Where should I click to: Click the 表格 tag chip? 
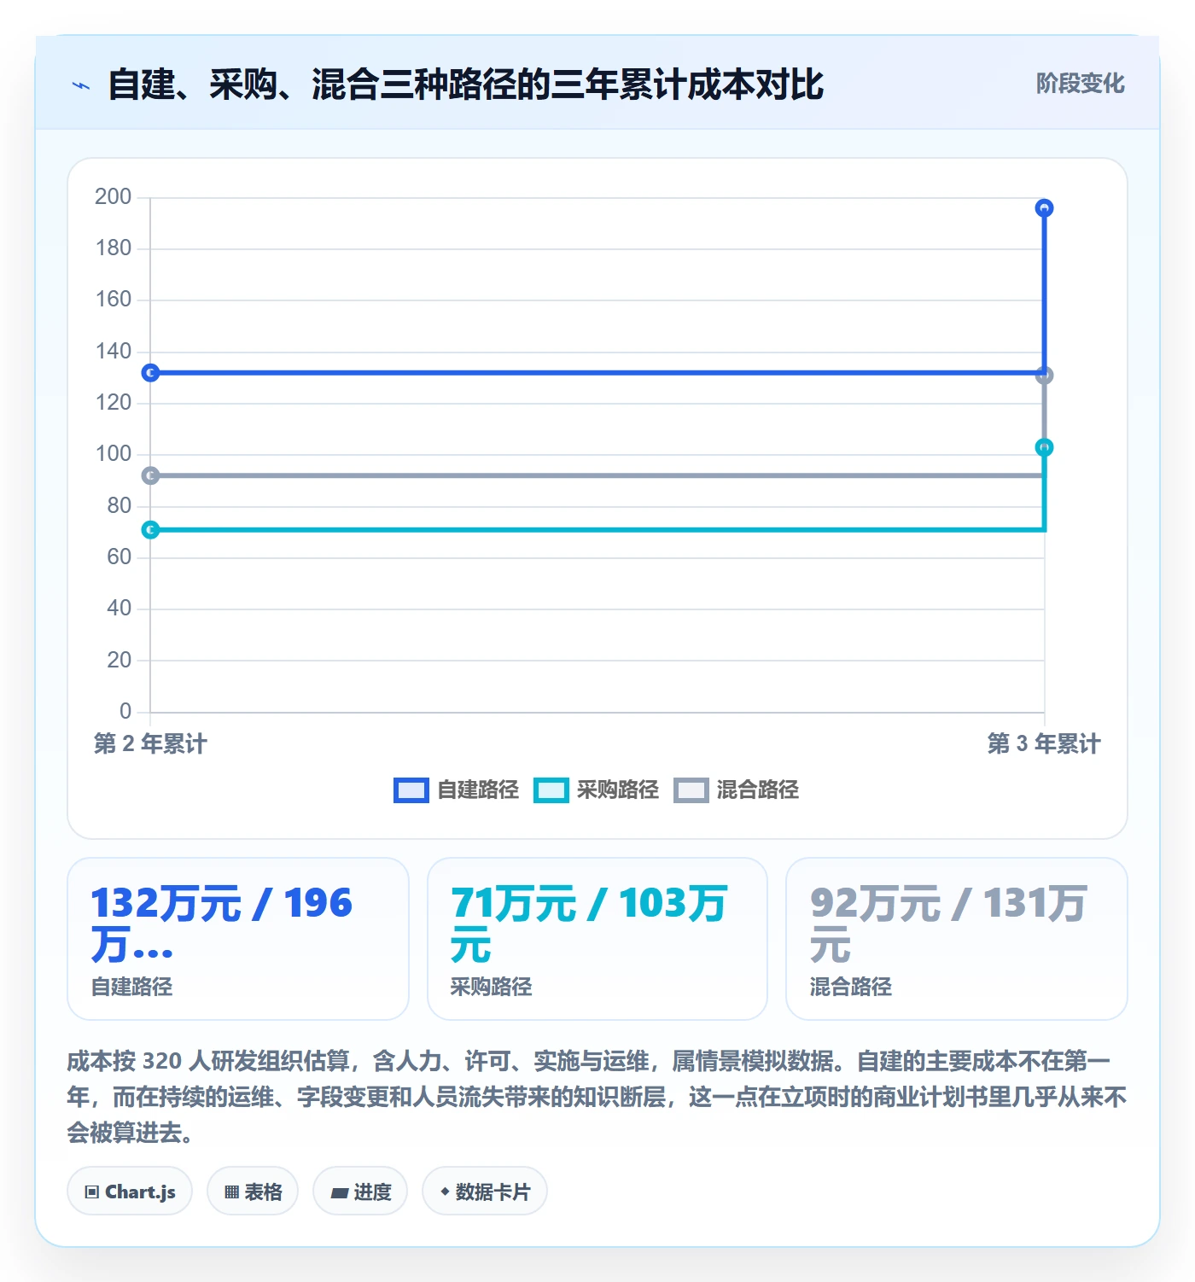253,1192
